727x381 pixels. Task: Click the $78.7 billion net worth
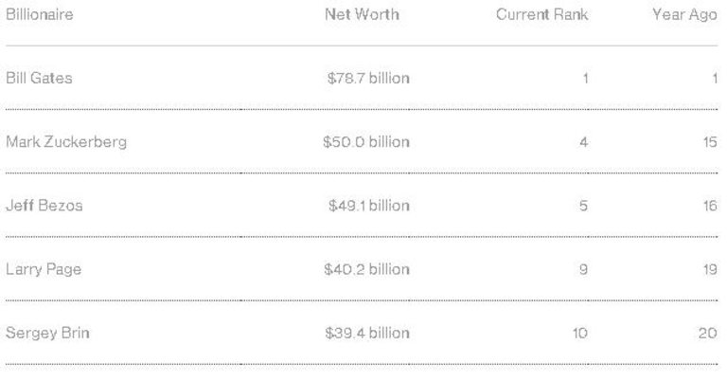(x=368, y=79)
